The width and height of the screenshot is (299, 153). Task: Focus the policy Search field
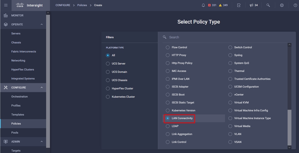pos(227,37)
